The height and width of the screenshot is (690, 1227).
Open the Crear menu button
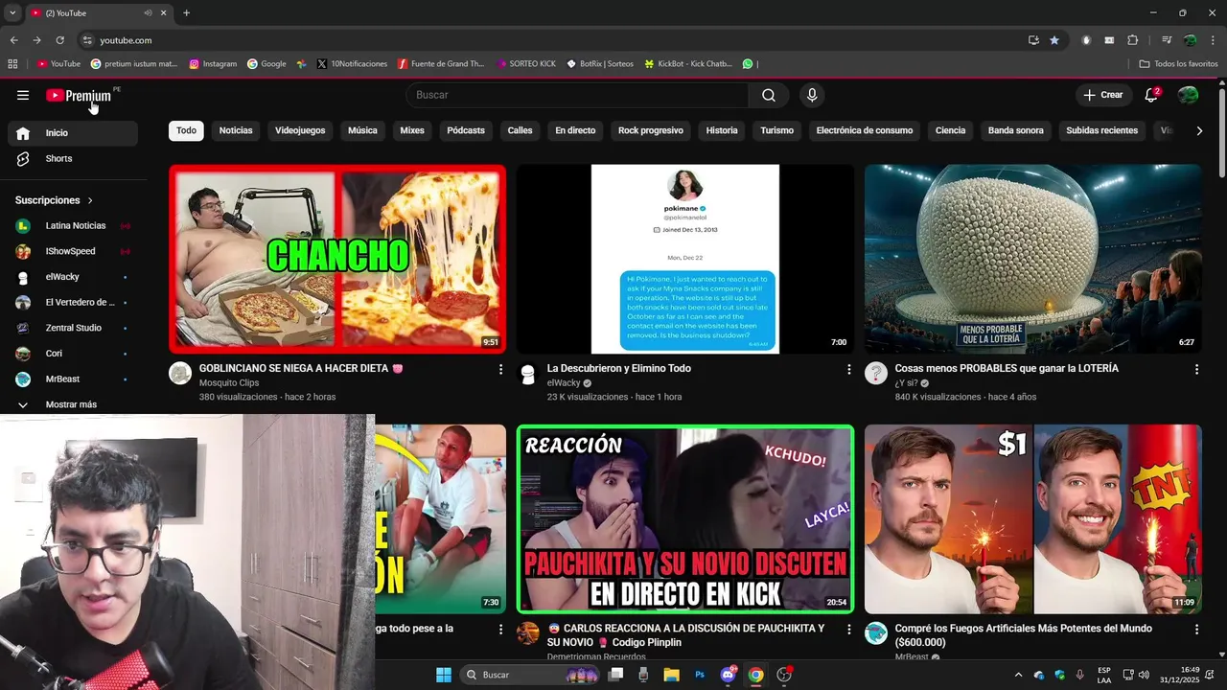1102,95
